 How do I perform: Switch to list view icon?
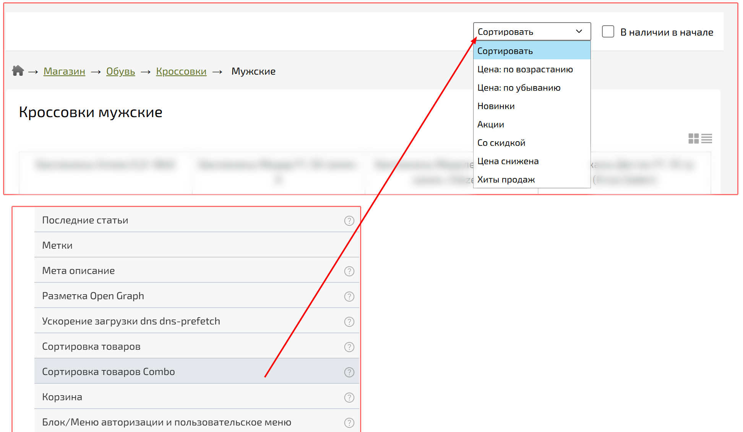point(707,139)
